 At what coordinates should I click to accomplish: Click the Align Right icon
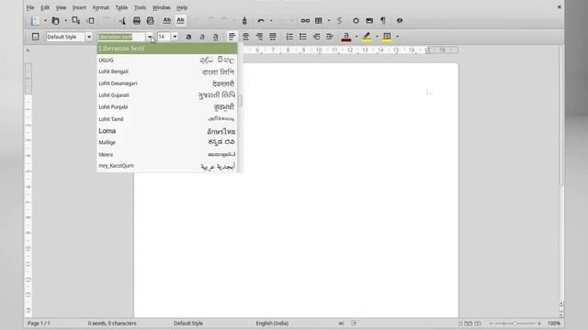pos(259,37)
